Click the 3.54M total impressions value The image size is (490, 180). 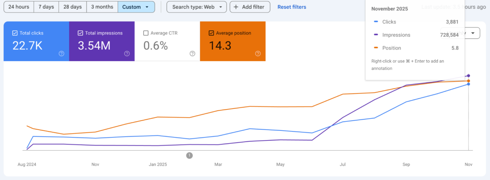tap(94, 46)
